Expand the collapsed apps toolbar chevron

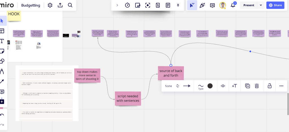(x=117, y=5)
